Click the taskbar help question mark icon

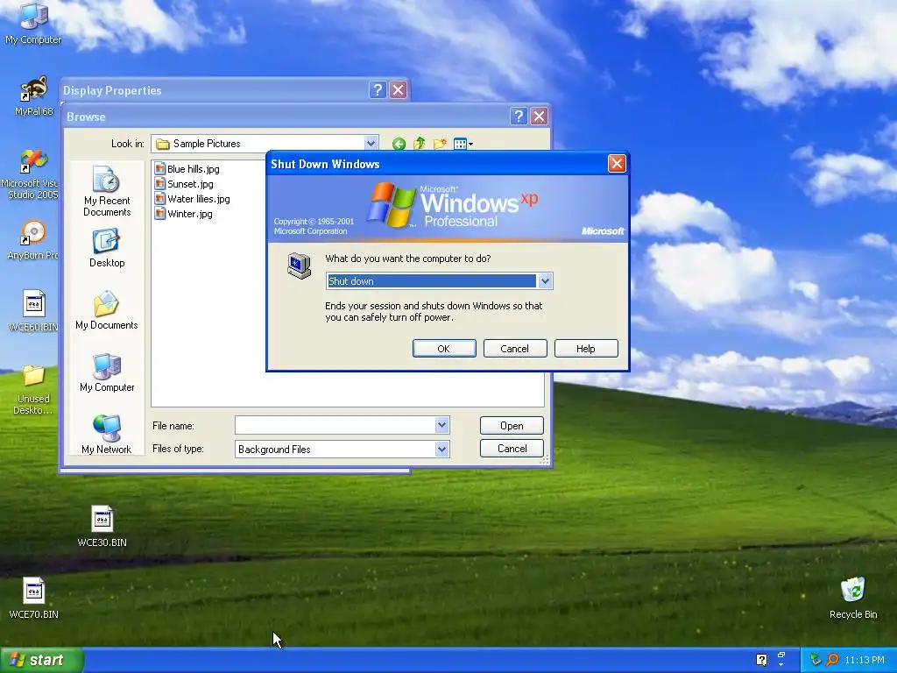(x=761, y=660)
